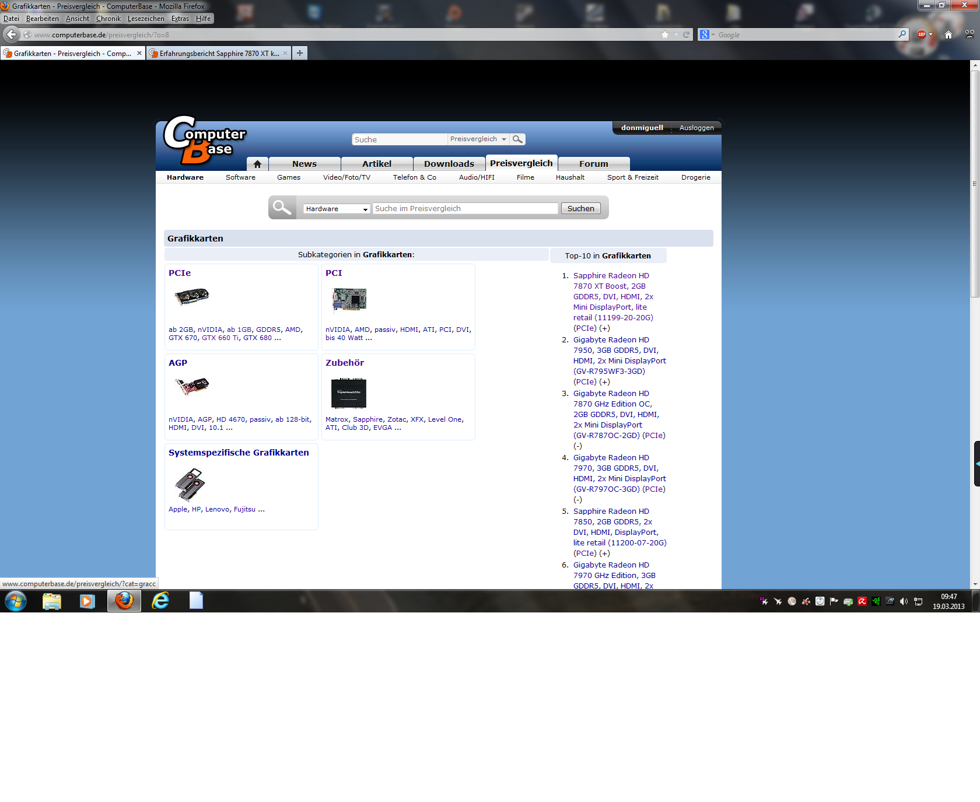This screenshot has height=802, width=980.
Task: Click the PCI graphics card thumbnail
Action: click(x=349, y=299)
